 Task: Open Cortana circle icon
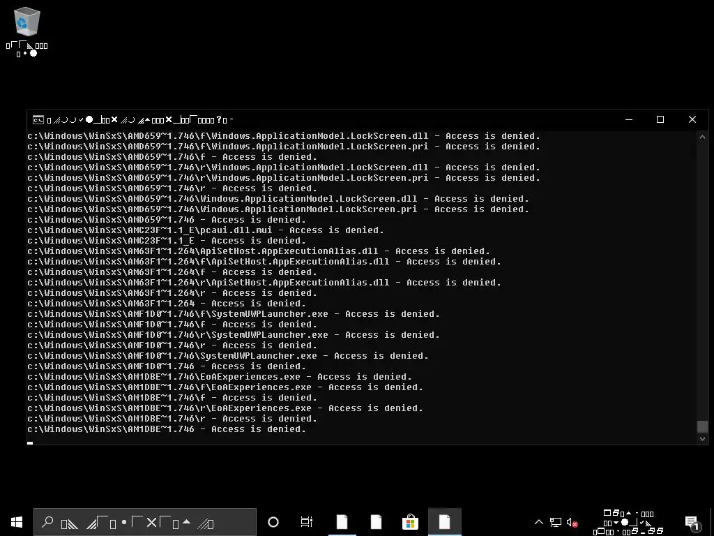(273, 522)
